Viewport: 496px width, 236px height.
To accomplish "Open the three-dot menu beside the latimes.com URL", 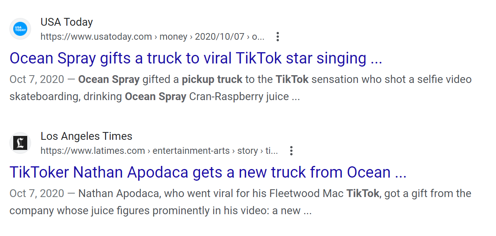I will [291, 151].
